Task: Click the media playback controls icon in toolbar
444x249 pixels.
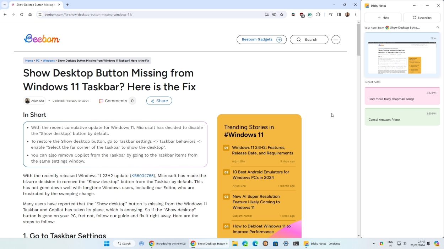Action: coord(331,15)
